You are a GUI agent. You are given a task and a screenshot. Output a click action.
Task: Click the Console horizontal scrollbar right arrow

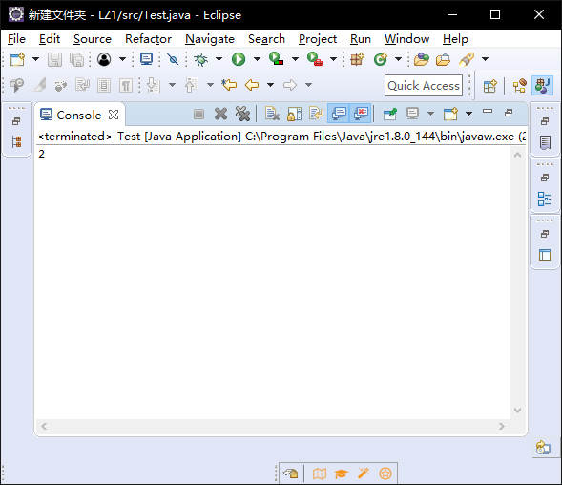click(502, 426)
